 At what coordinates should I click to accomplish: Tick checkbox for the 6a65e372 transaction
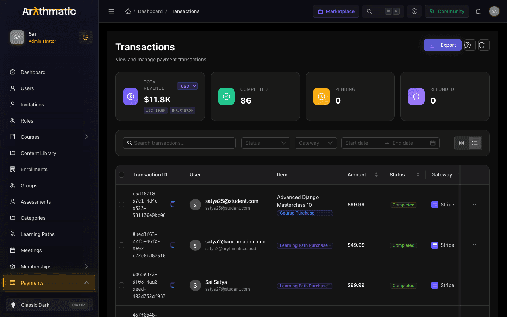[121, 285]
